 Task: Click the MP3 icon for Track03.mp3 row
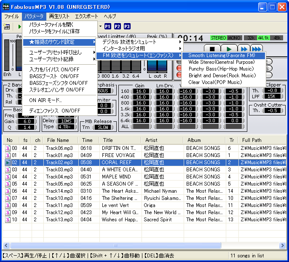pos(8,170)
